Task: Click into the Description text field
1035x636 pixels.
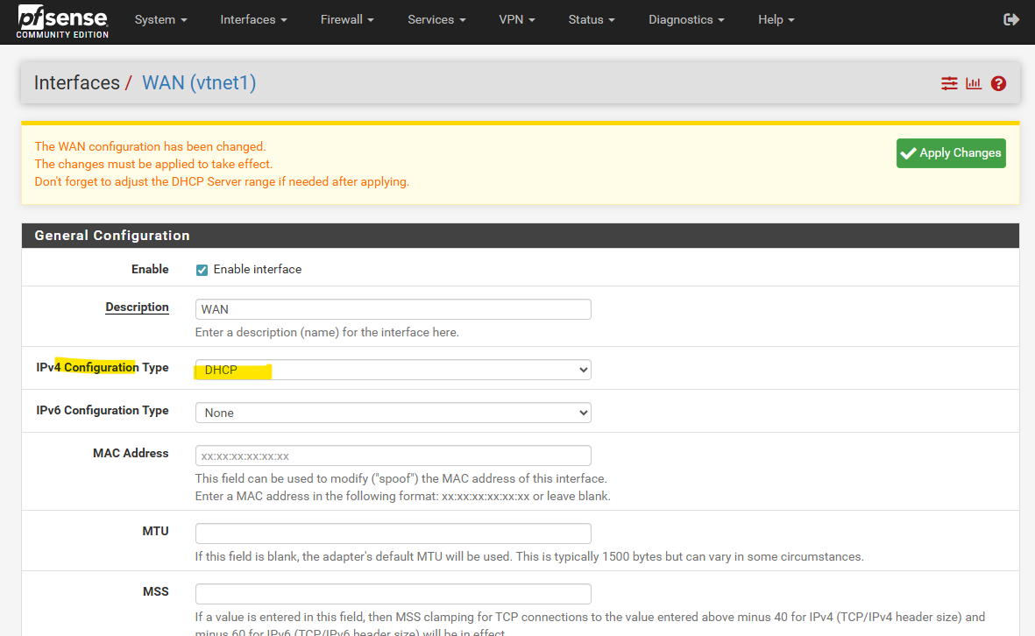Action: point(393,309)
